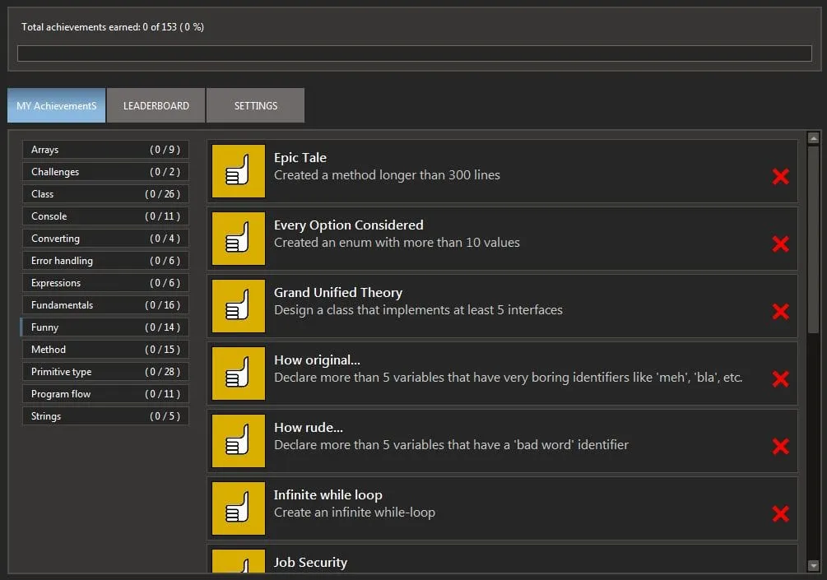Click the Every Option Considered thumbs-up icon
The width and height of the screenshot is (827, 580).
tap(239, 239)
